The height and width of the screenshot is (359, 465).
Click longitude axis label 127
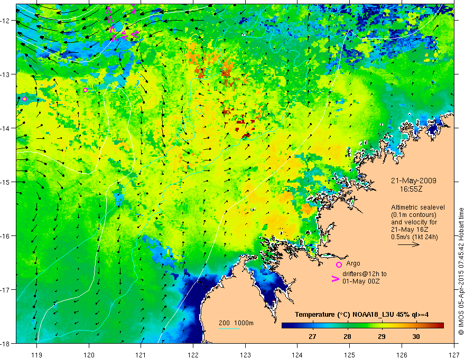(454, 355)
